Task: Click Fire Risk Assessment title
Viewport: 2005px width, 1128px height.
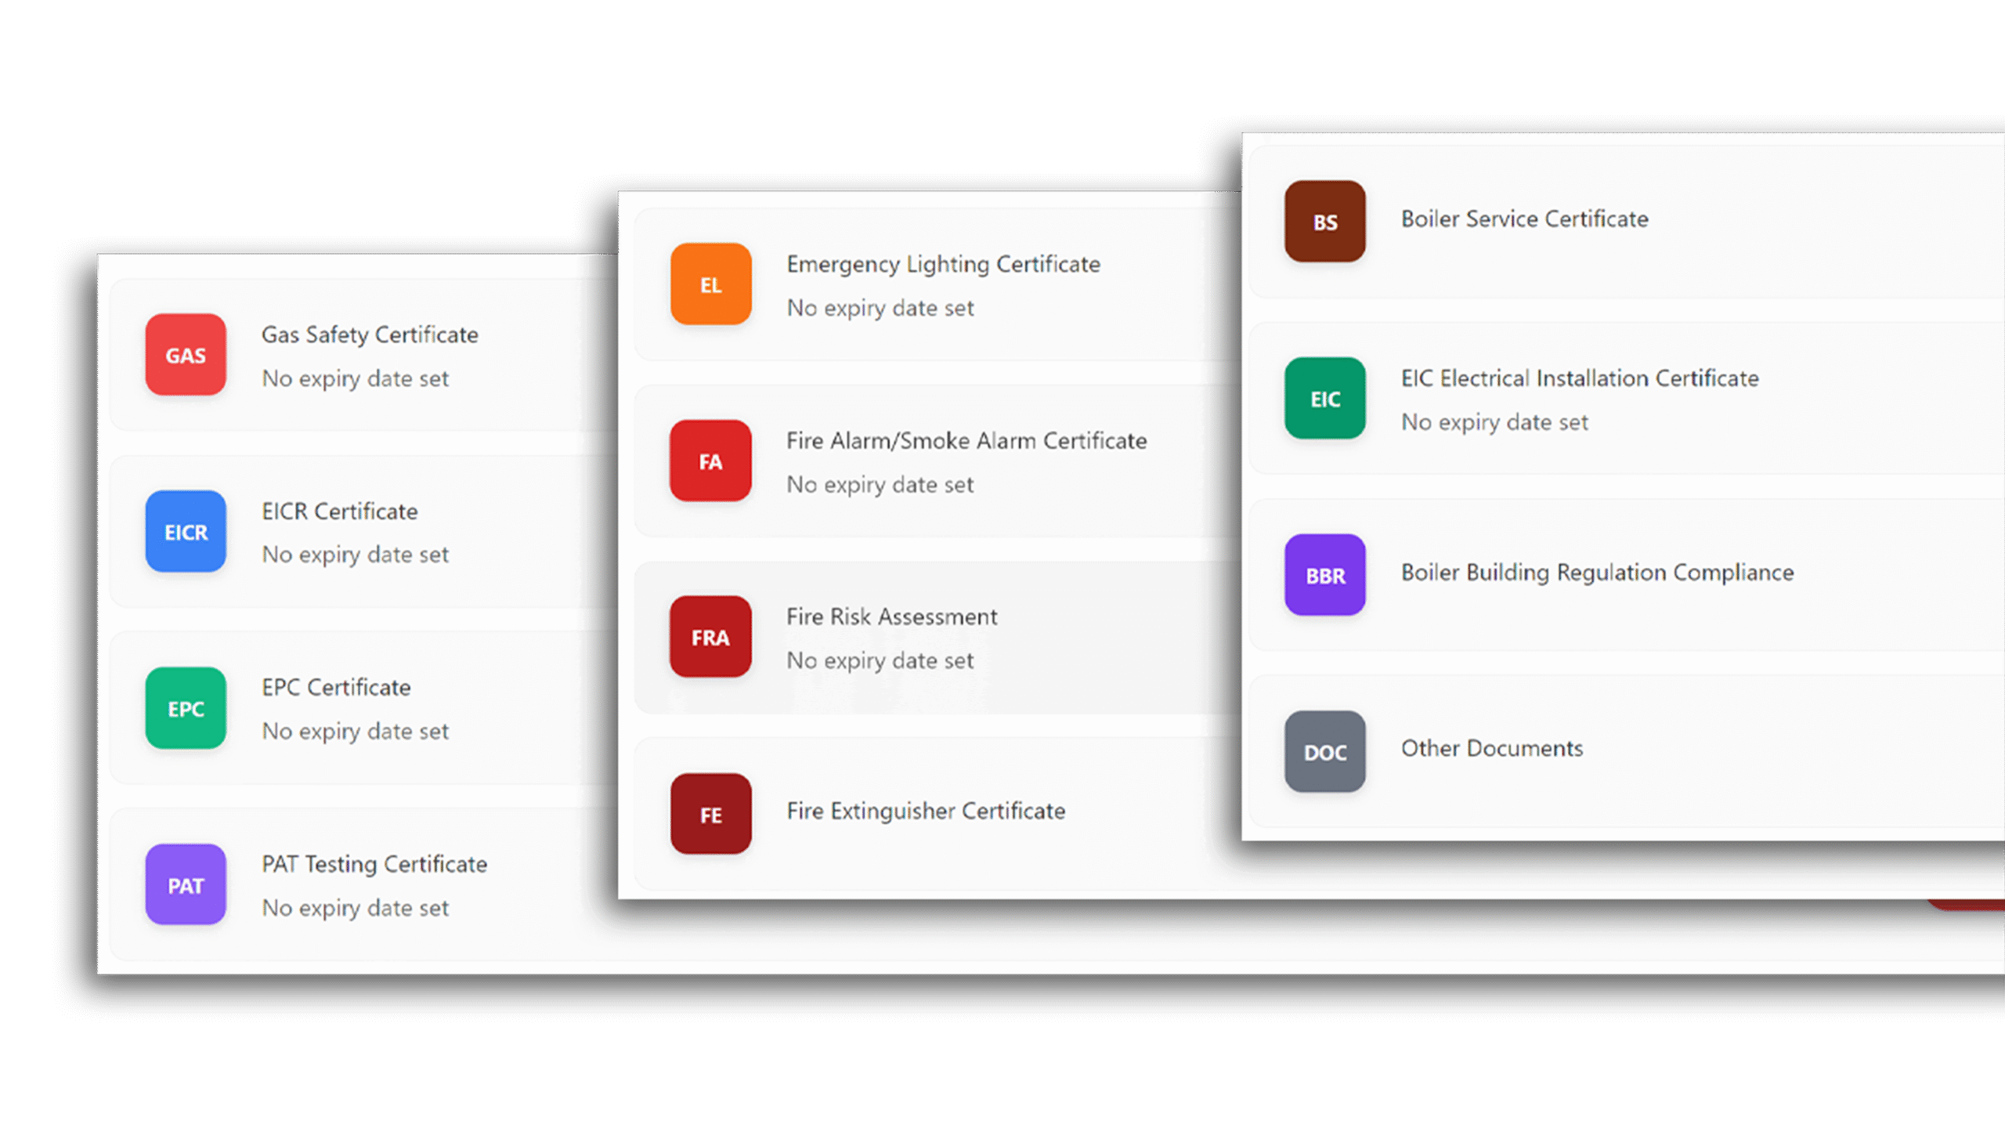Action: tap(891, 616)
